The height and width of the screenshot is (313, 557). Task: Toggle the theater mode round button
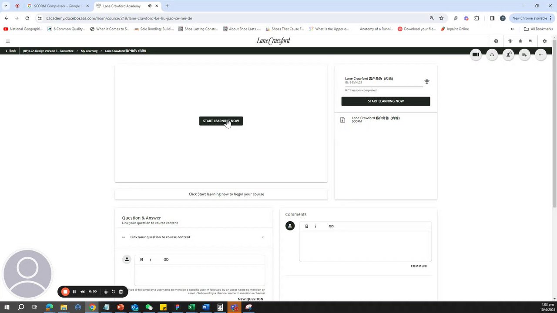click(x=476, y=55)
